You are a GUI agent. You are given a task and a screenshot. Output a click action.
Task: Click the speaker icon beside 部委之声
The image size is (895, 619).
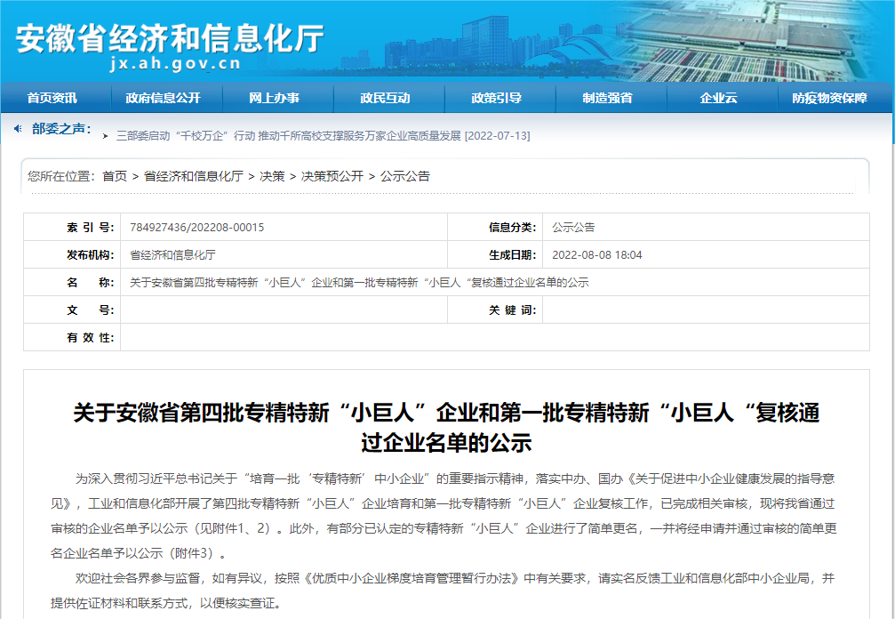click(x=18, y=129)
